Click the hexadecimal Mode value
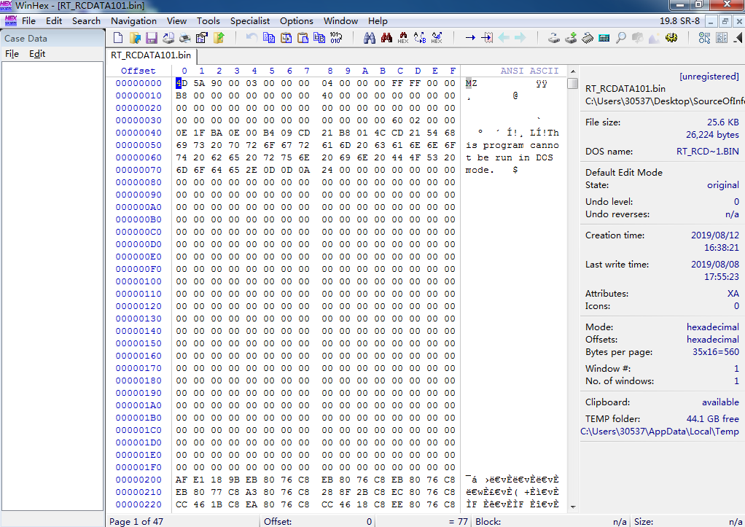Image resolution: width=745 pixels, height=527 pixels. point(713,327)
